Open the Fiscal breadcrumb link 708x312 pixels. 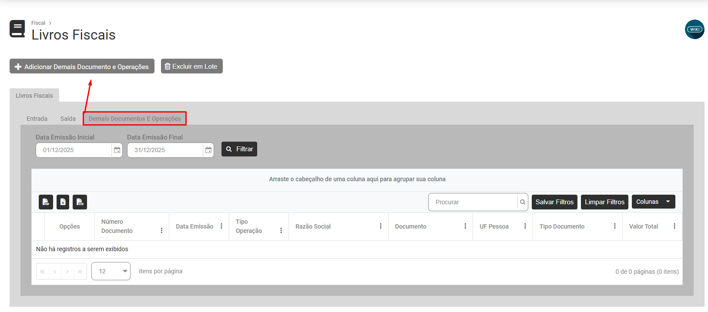[x=38, y=23]
